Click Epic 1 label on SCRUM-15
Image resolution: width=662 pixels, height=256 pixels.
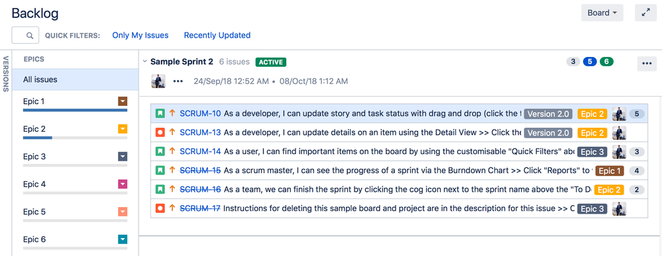pos(610,171)
